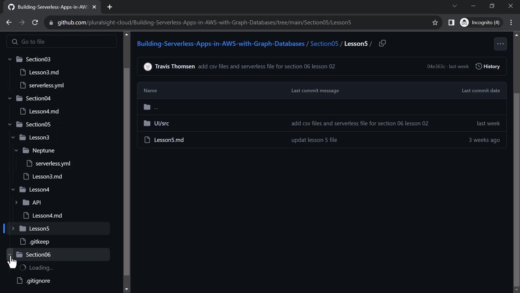Viewport: 520px width, 293px height.
Task: Click the UI/src folder icon
Action: point(147,123)
